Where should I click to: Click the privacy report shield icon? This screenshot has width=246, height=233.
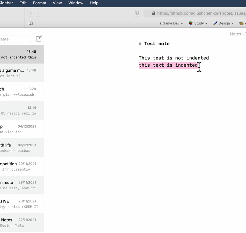click(137, 13)
